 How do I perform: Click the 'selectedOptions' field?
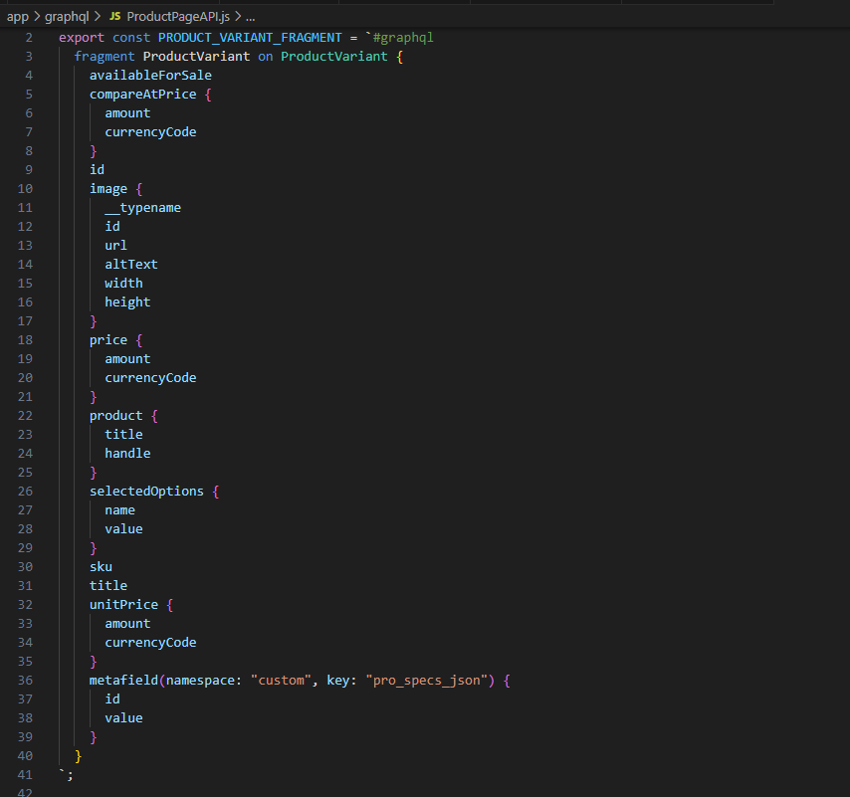point(146,492)
